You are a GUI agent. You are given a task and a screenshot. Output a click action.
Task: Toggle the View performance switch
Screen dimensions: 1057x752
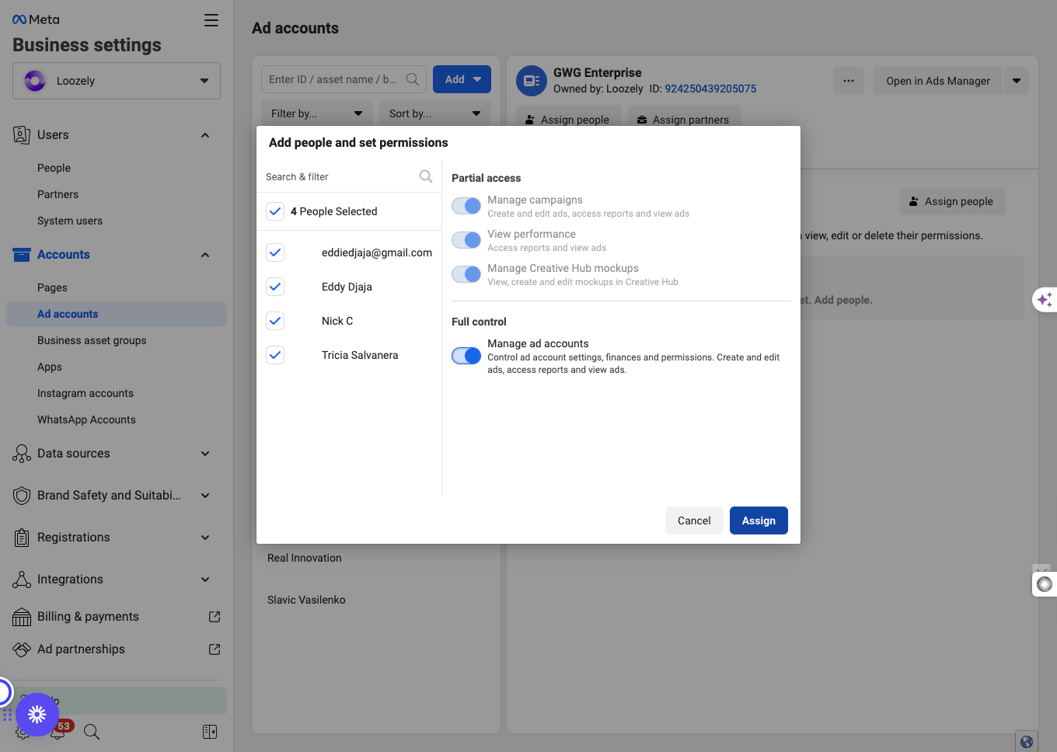click(x=466, y=240)
